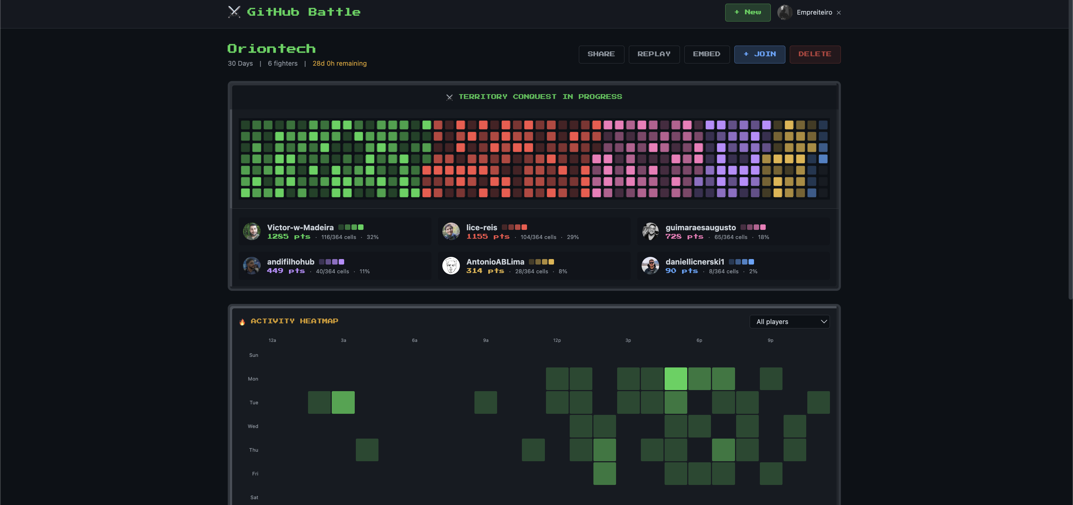
Task: Click lice-reis's profile avatar
Action: (x=451, y=231)
